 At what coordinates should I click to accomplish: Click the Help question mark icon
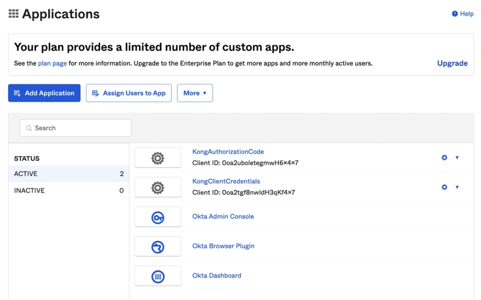point(455,14)
